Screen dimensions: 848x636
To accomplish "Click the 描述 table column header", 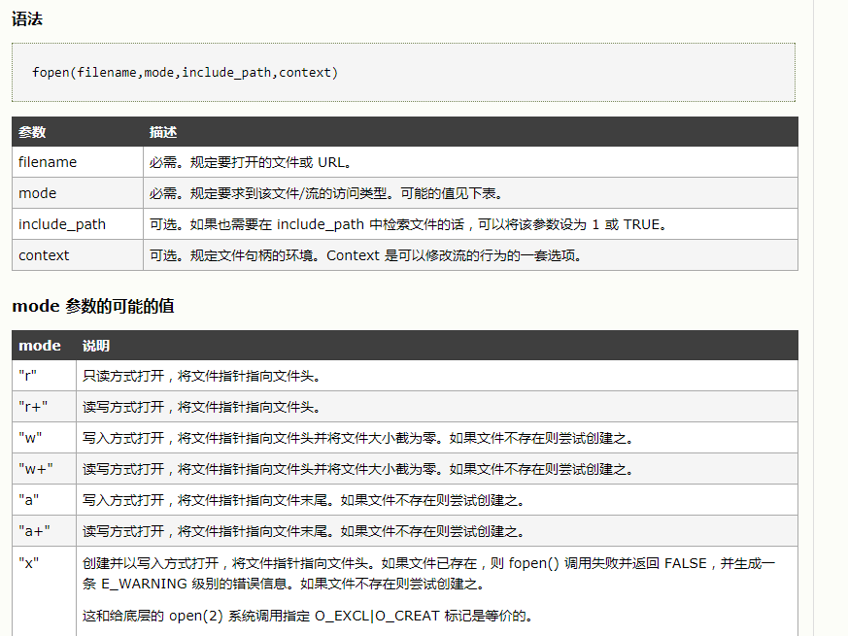I will 163,132.
